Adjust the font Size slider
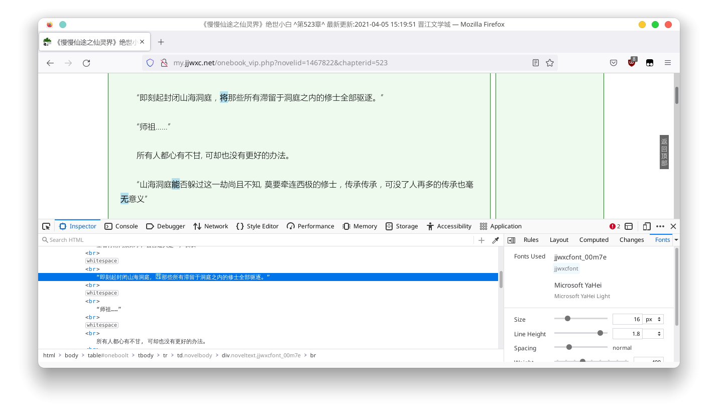The image size is (718, 411). pos(568,319)
